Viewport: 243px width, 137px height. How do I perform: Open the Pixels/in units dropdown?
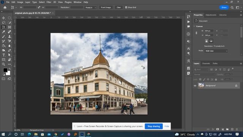point(90,8)
